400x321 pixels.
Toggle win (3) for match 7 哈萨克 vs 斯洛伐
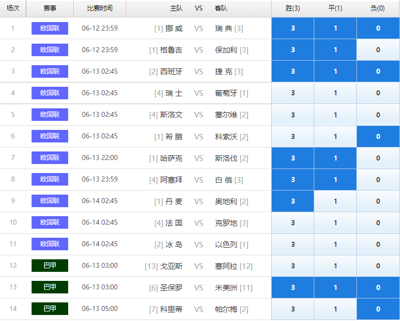click(293, 158)
